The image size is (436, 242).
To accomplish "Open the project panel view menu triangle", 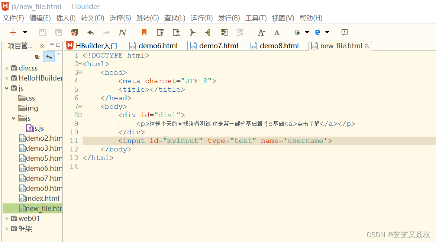I will pos(58,54).
